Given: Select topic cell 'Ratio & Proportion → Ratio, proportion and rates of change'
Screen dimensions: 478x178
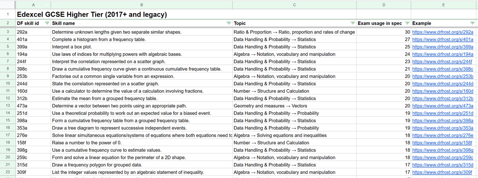Looking at the screenshot, I should pos(294,32).
